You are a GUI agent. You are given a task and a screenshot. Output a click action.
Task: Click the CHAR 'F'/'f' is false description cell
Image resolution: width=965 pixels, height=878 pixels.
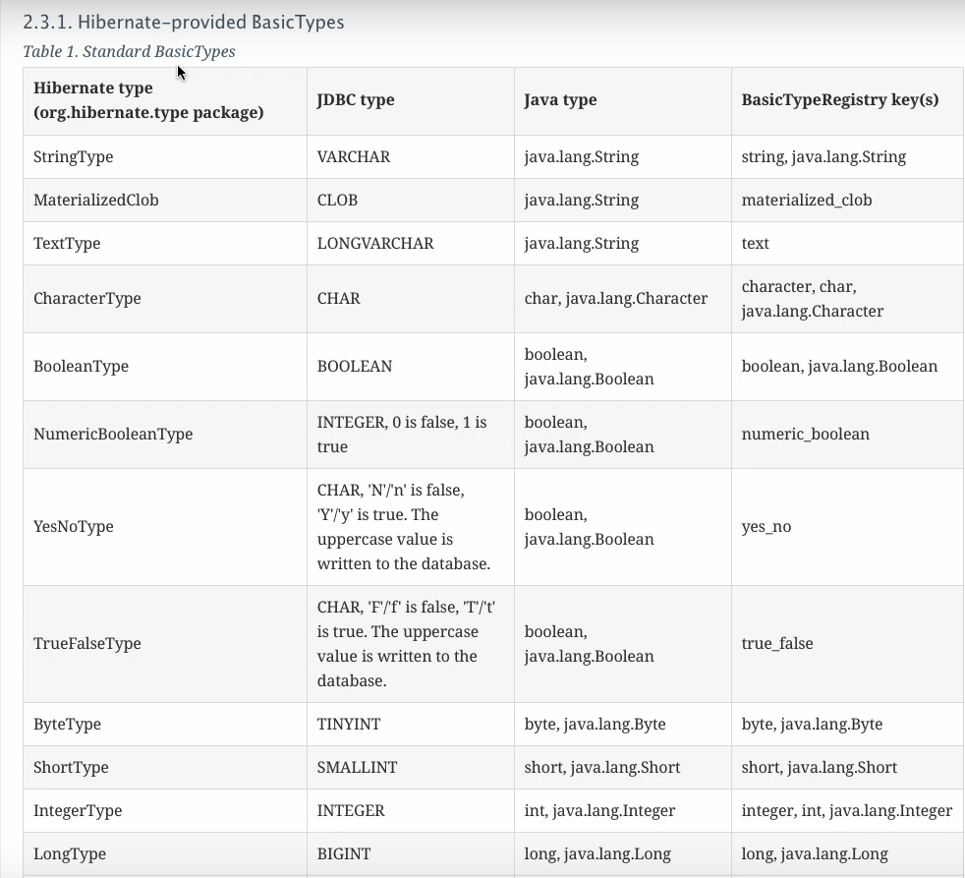(x=411, y=643)
